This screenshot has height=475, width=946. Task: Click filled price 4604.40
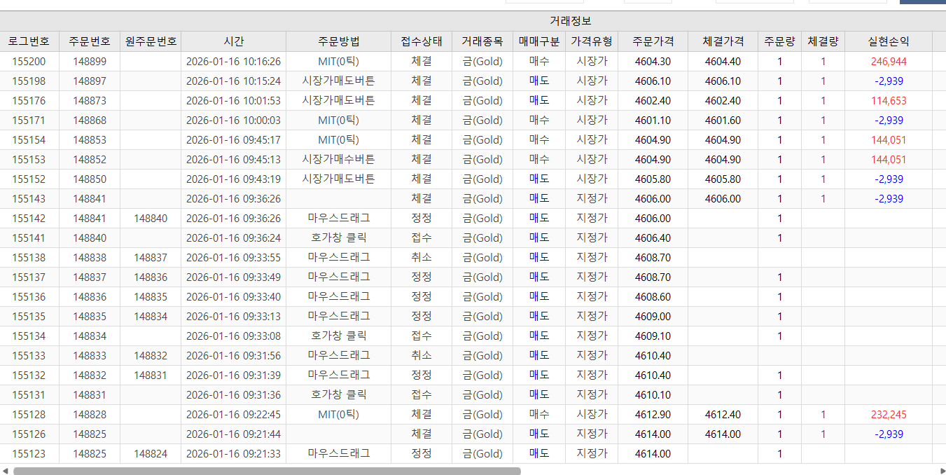coord(723,62)
